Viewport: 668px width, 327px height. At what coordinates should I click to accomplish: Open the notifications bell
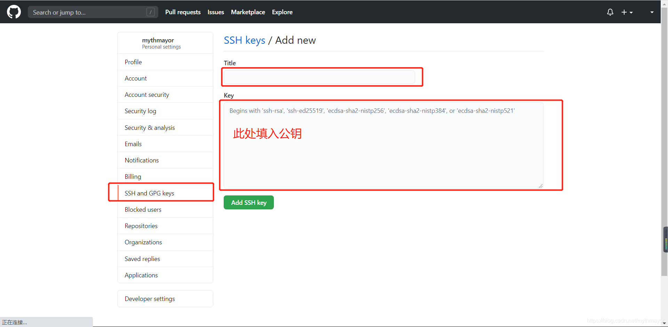[610, 12]
